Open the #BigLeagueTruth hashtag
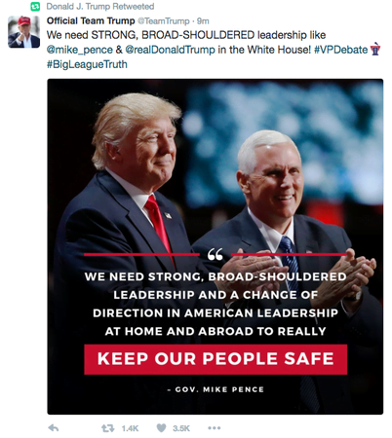This screenshot has width=392, height=438. pos(87,64)
